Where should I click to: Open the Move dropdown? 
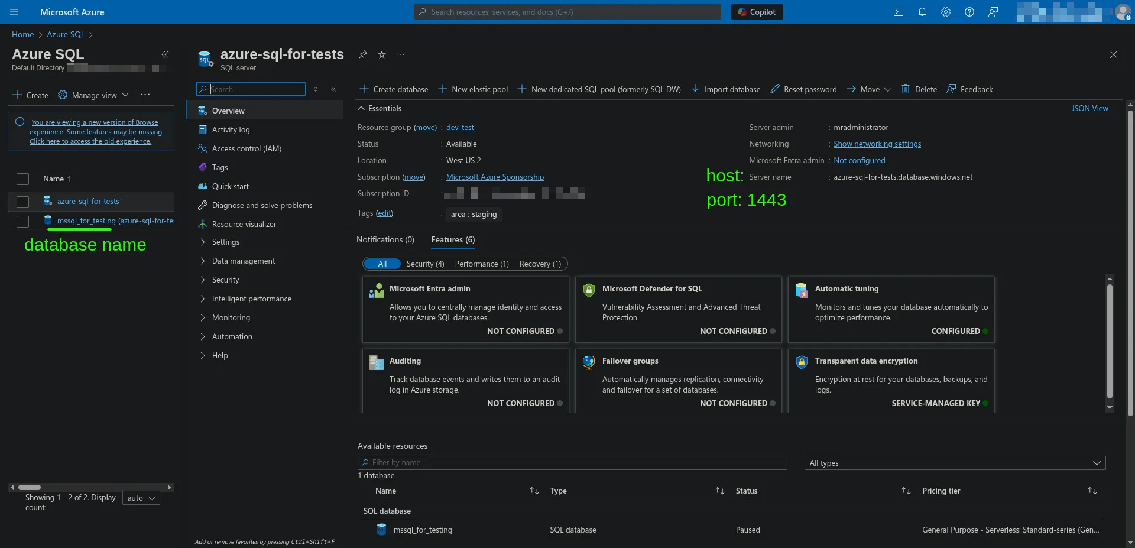[x=868, y=89]
